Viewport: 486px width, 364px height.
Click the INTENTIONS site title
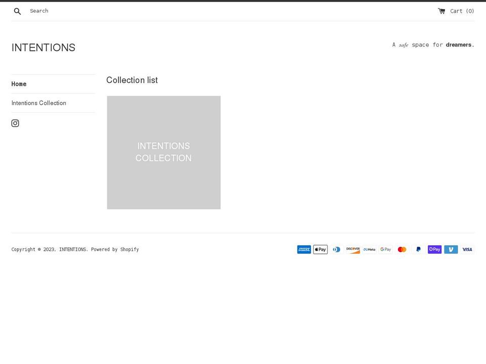pyautogui.click(x=44, y=47)
